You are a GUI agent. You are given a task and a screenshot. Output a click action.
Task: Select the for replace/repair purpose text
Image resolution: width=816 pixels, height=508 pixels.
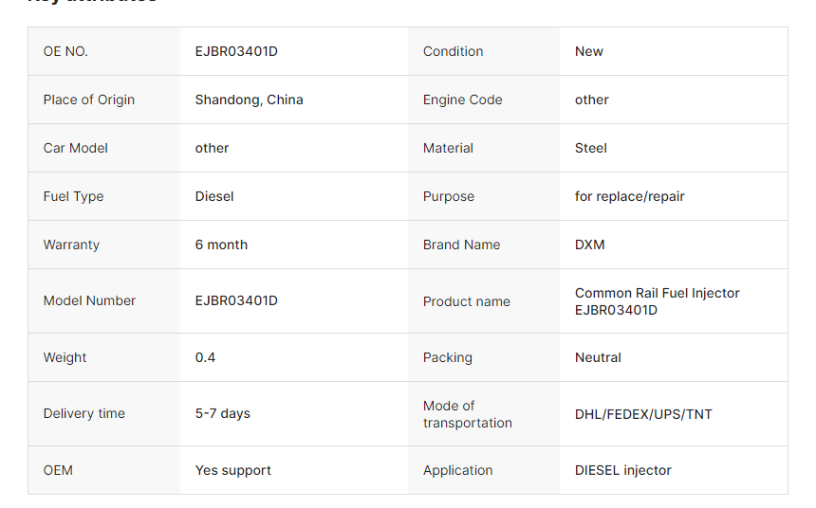pos(629,196)
